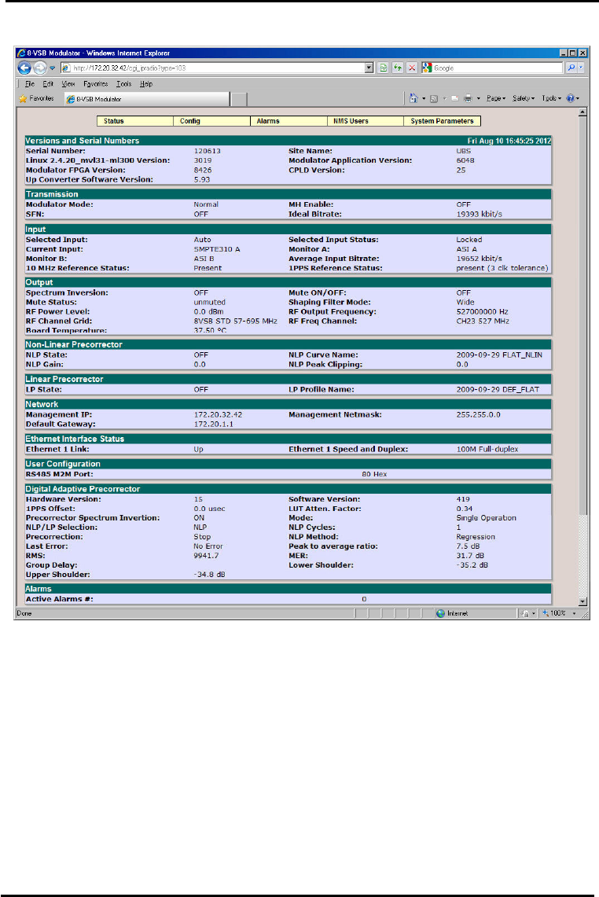The width and height of the screenshot is (599, 897).
Task: Click the MER value 31.7 dB
Action: point(470,556)
